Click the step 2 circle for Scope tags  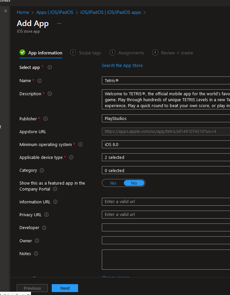(73, 52)
